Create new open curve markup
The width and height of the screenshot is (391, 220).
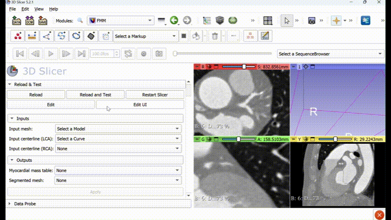pos(61,36)
